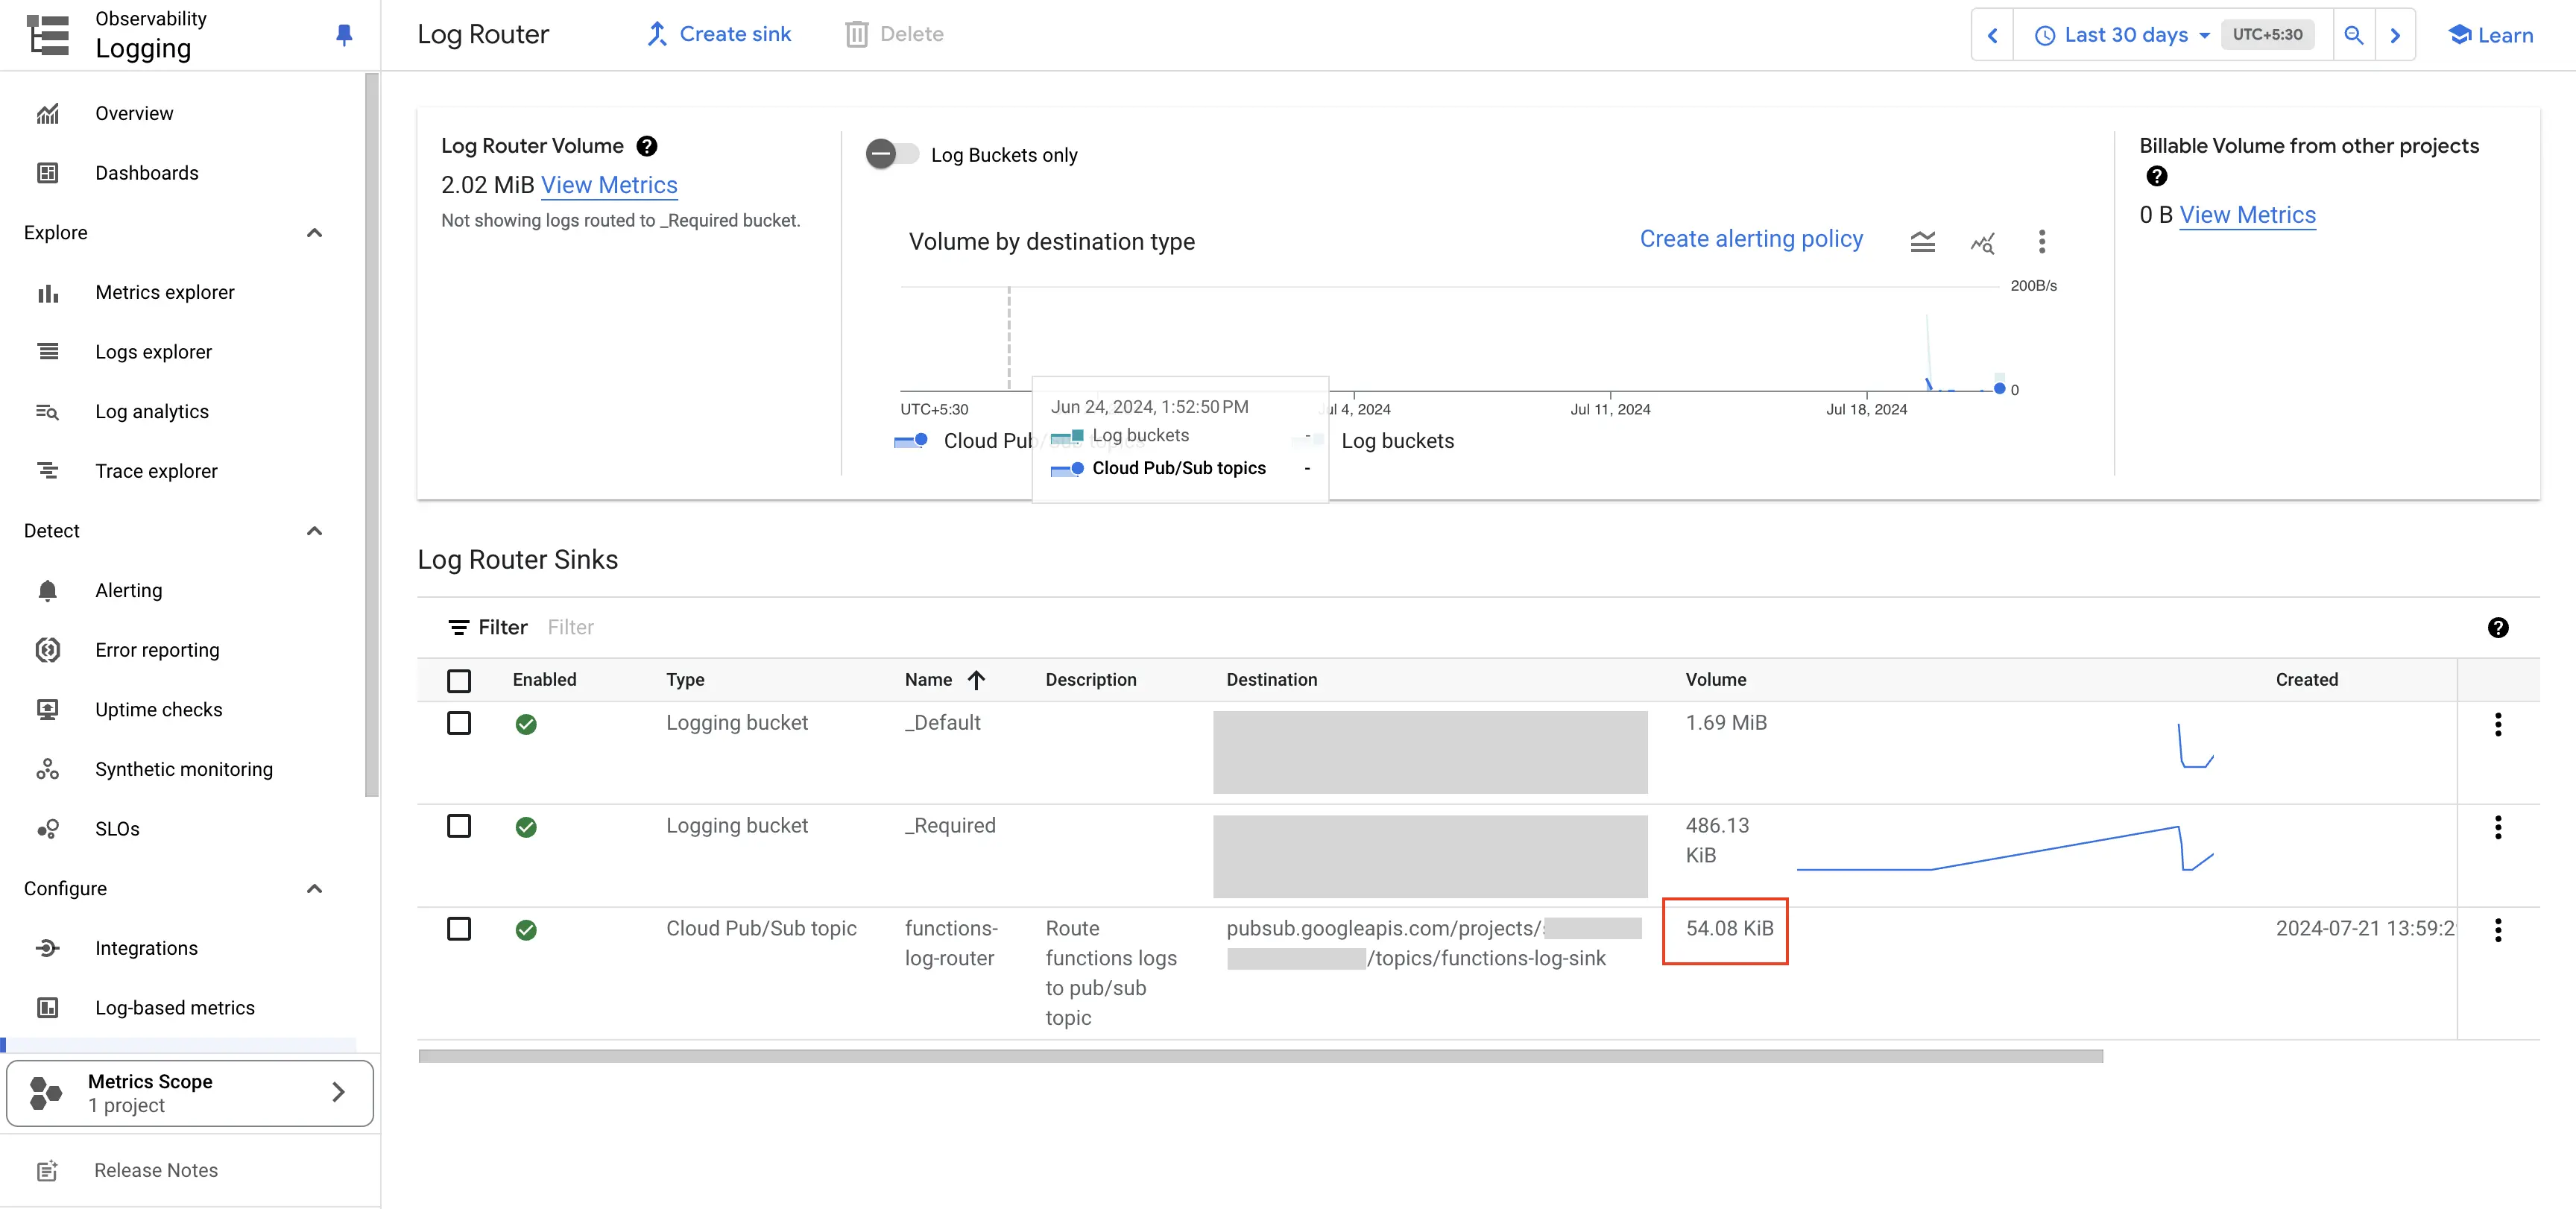This screenshot has height=1209, width=2576.
Task: Click Cloud Pub/Sub legend color swatch
Action: [x=911, y=440]
